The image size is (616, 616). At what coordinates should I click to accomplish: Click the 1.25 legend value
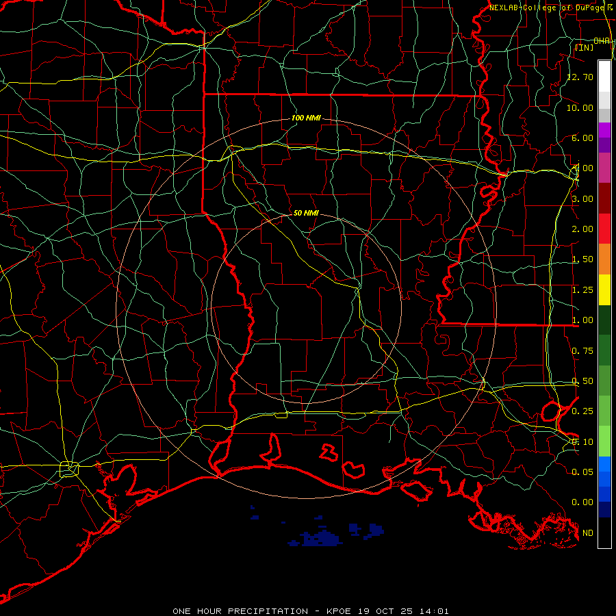(582, 290)
